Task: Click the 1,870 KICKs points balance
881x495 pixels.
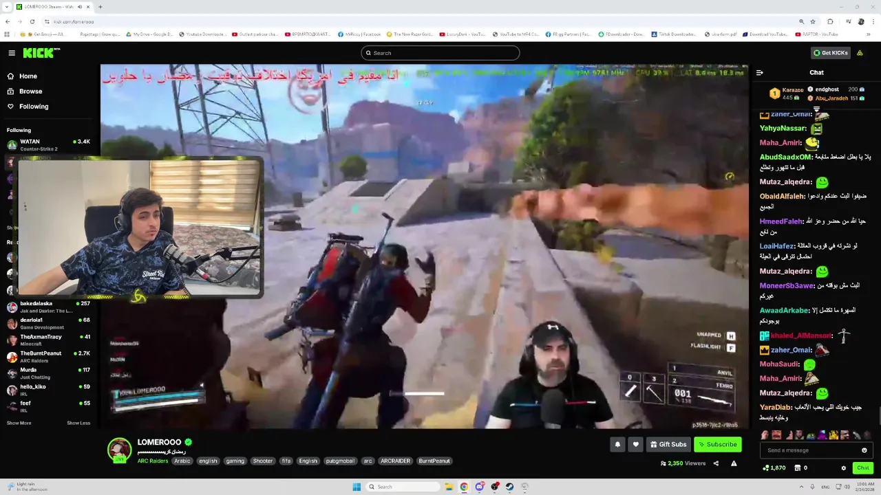Action: [x=775, y=468]
